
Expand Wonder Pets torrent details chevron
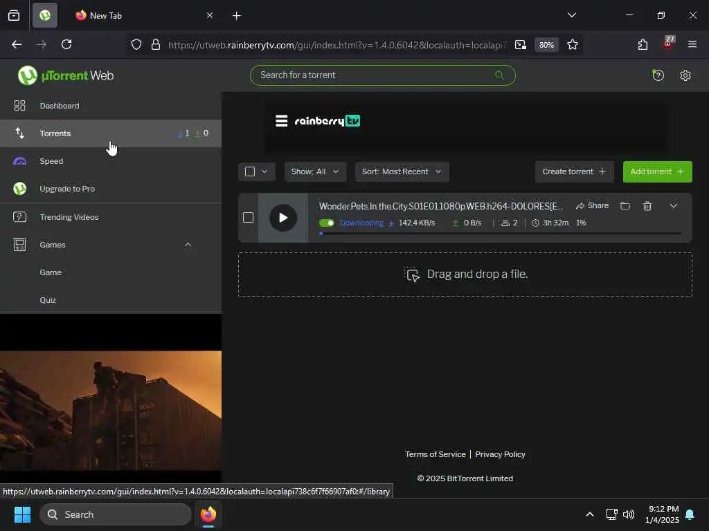tap(673, 206)
